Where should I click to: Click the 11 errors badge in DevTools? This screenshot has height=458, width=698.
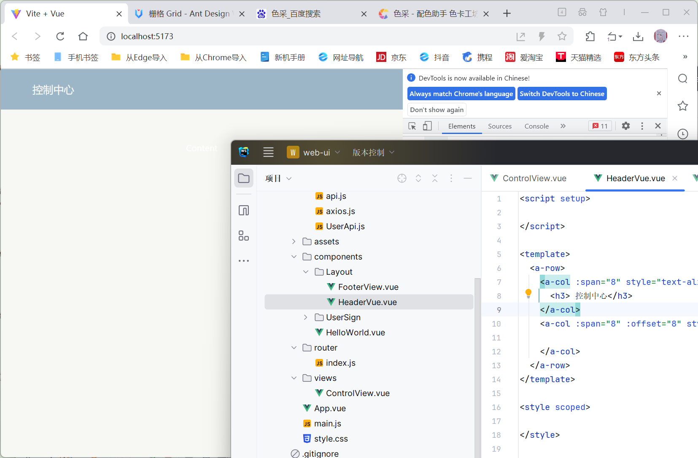[x=600, y=126]
